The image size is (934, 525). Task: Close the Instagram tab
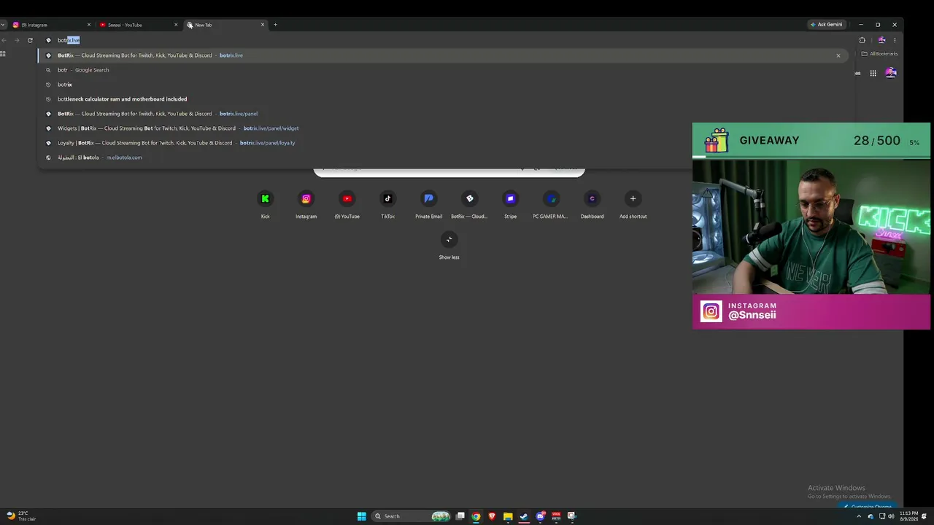[89, 25]
